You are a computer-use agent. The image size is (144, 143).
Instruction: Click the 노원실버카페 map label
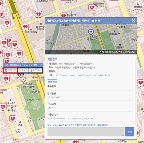(x=34, y=92)
